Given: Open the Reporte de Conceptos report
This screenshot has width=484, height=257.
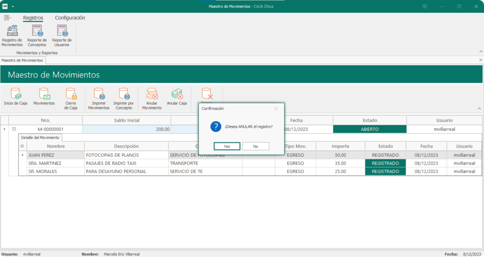Looking at the screenshot, I should (x=37, y=31).
